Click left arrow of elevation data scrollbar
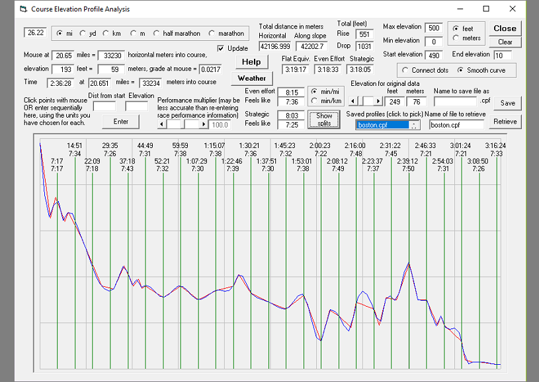Image resolution: width=539 pixels, height=382 pixels. coord(352,101)
